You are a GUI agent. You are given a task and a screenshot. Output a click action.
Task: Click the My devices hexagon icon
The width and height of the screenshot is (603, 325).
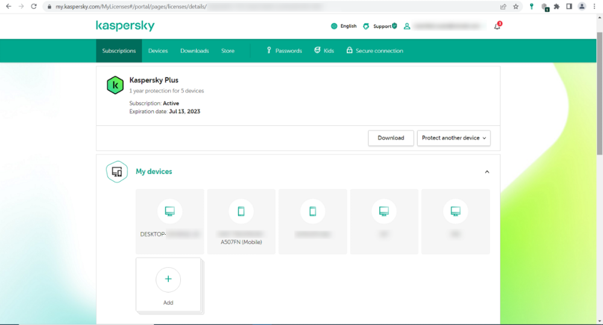[x=116, y=172]
